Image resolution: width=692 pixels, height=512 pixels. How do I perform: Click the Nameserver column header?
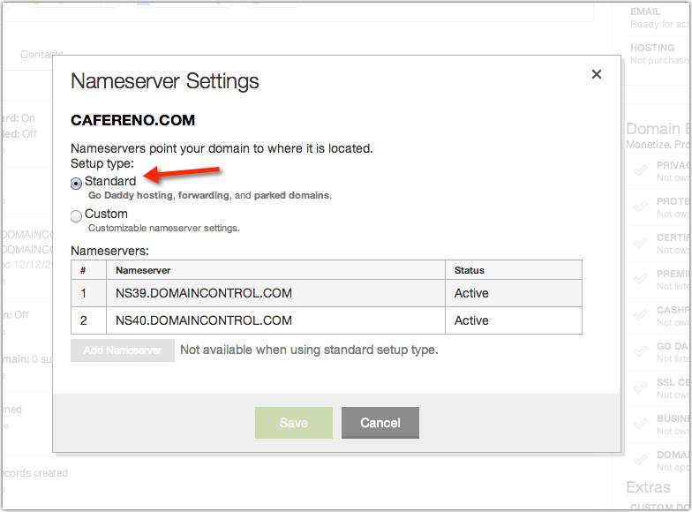143,270
